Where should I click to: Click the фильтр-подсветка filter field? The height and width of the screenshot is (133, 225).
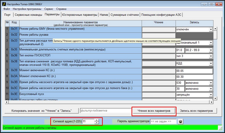(x=106, y=111)
